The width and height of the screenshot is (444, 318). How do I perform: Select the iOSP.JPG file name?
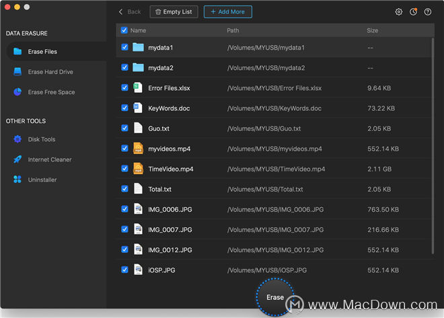pos(161,270)
